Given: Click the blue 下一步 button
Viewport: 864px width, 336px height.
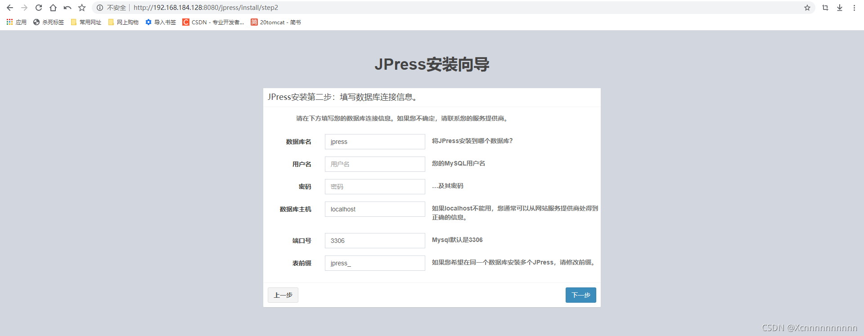Looking at the screenshot, I should (x=581, y=295).
